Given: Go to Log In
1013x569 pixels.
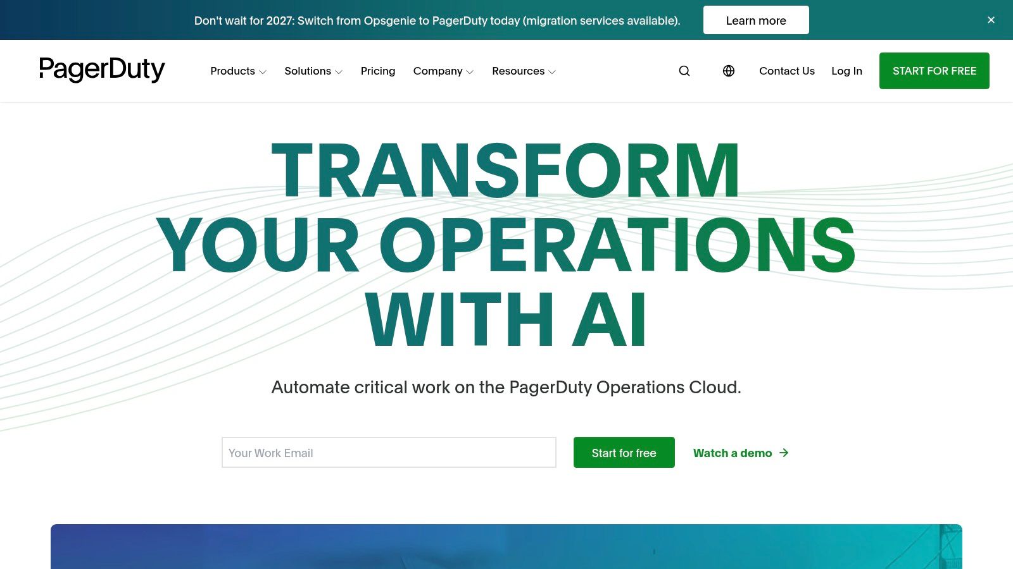Looking at the screenshot, I should pyautogui.click(x=846, y=71).
